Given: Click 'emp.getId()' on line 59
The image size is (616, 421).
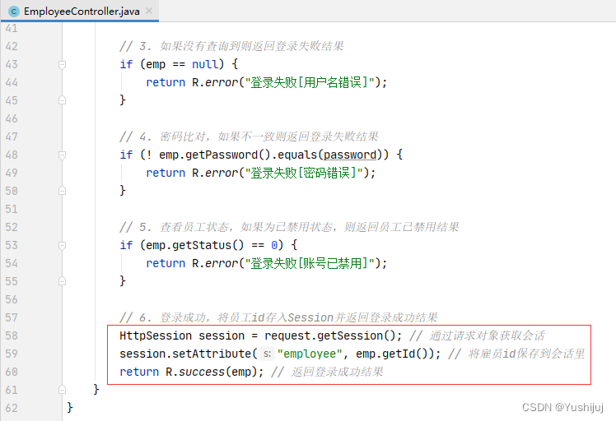Looking at the screenshot, I should pos(392,354).
